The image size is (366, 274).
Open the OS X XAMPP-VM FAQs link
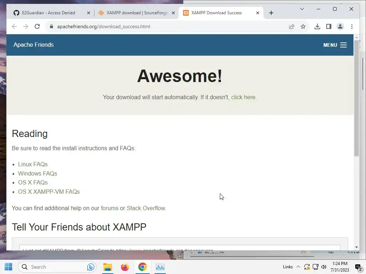49,192
